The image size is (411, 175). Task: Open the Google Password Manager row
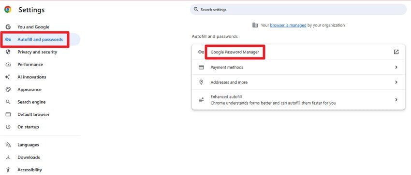tap(298, 52)
